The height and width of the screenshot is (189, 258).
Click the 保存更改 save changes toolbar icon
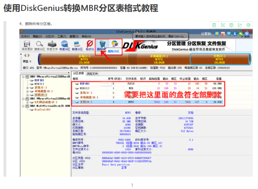click(x=27, y=44)
